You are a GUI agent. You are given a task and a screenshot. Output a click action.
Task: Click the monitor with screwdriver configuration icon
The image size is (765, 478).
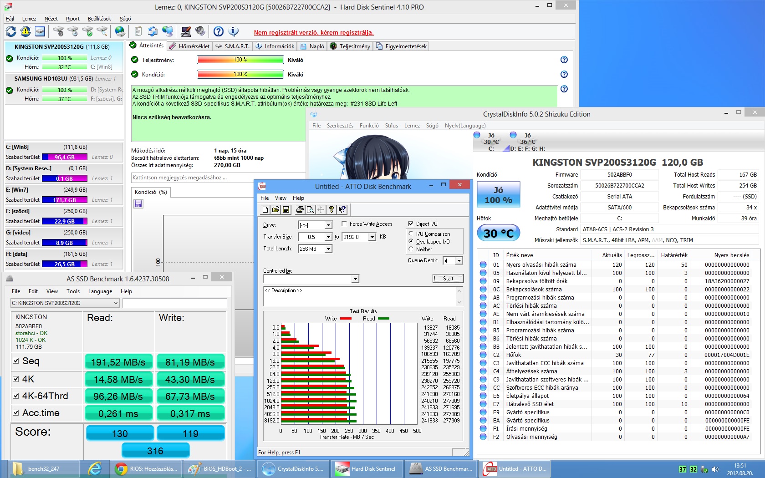click(x=186, y=31)
